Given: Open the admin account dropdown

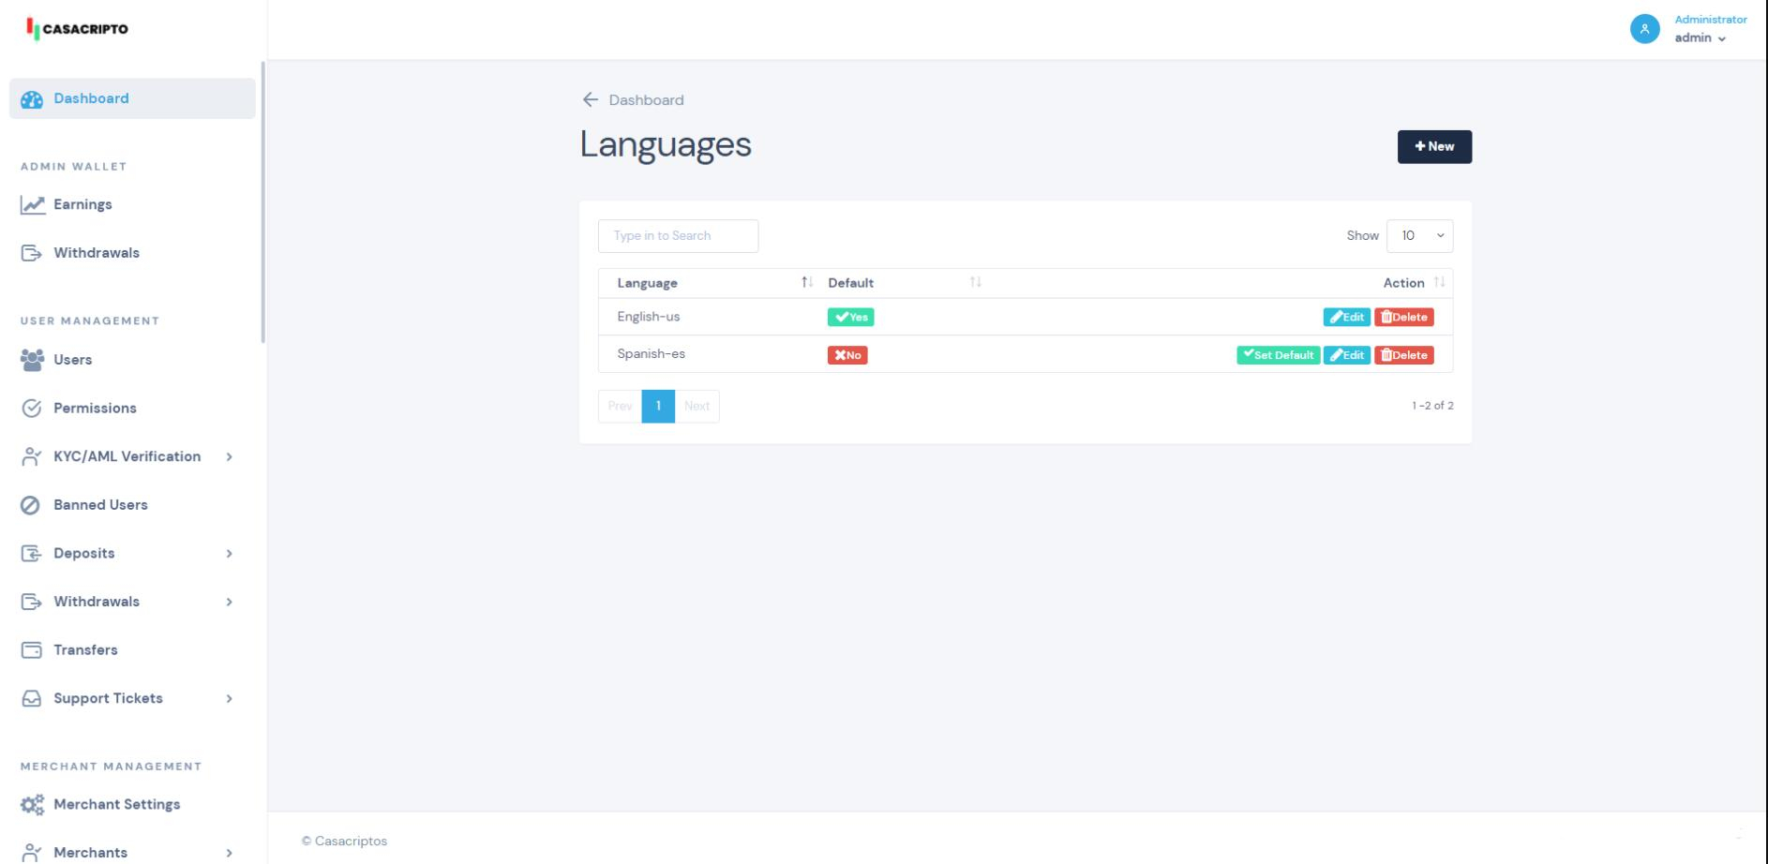Looking at the screenshot, I should (1701, 38).
